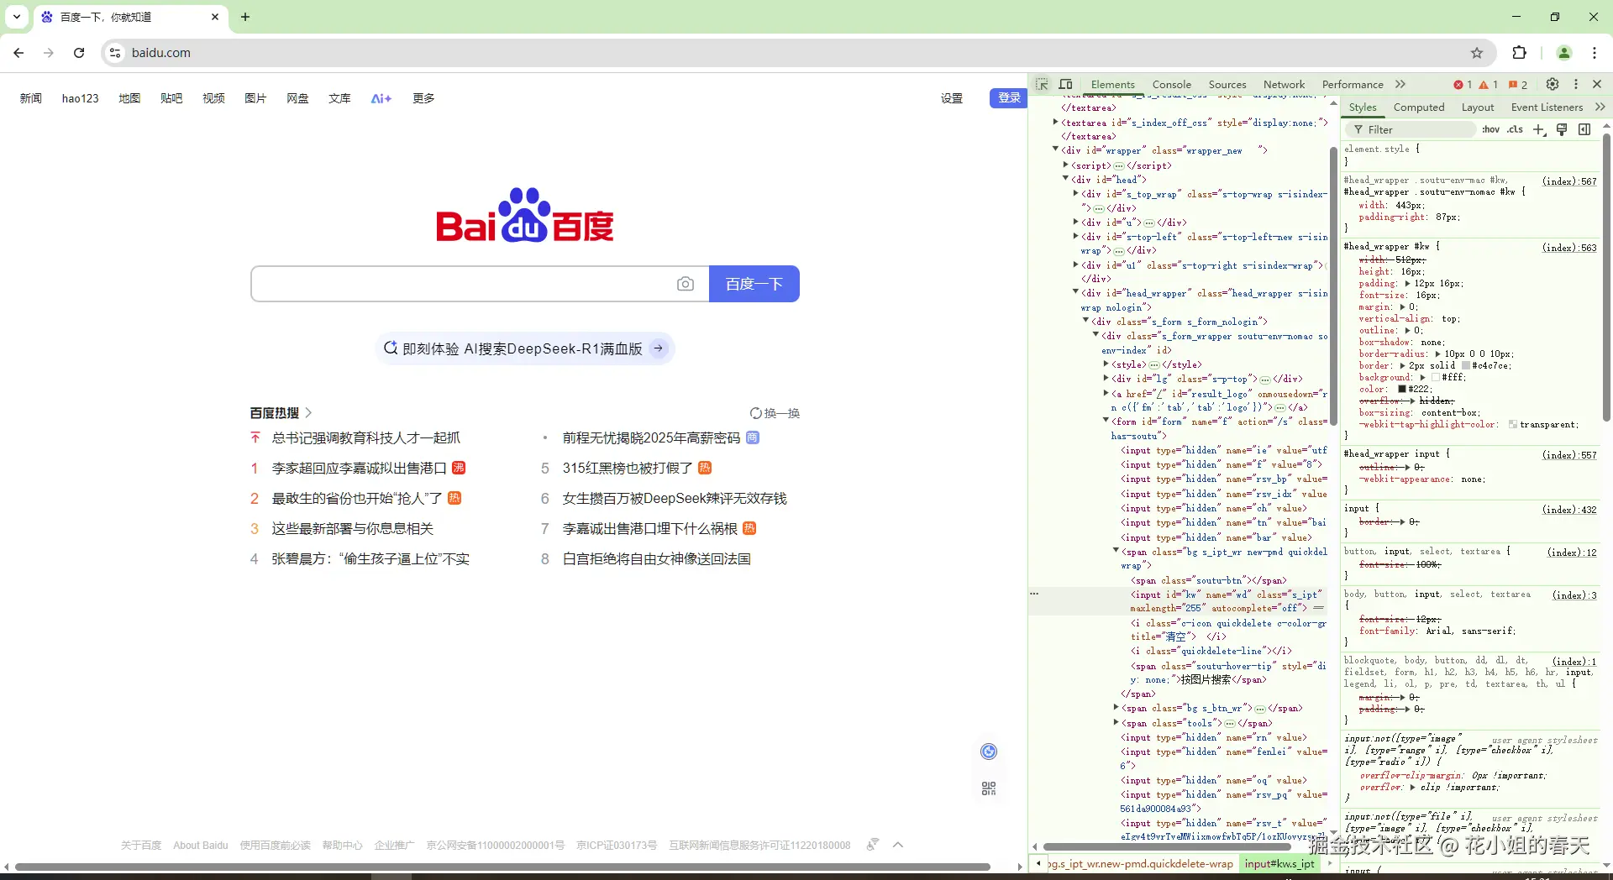Click the camera image search icon

tap(686, 284)
